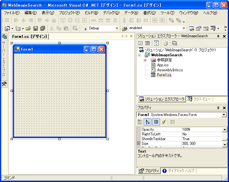Click the Find in Files icon

124,28
